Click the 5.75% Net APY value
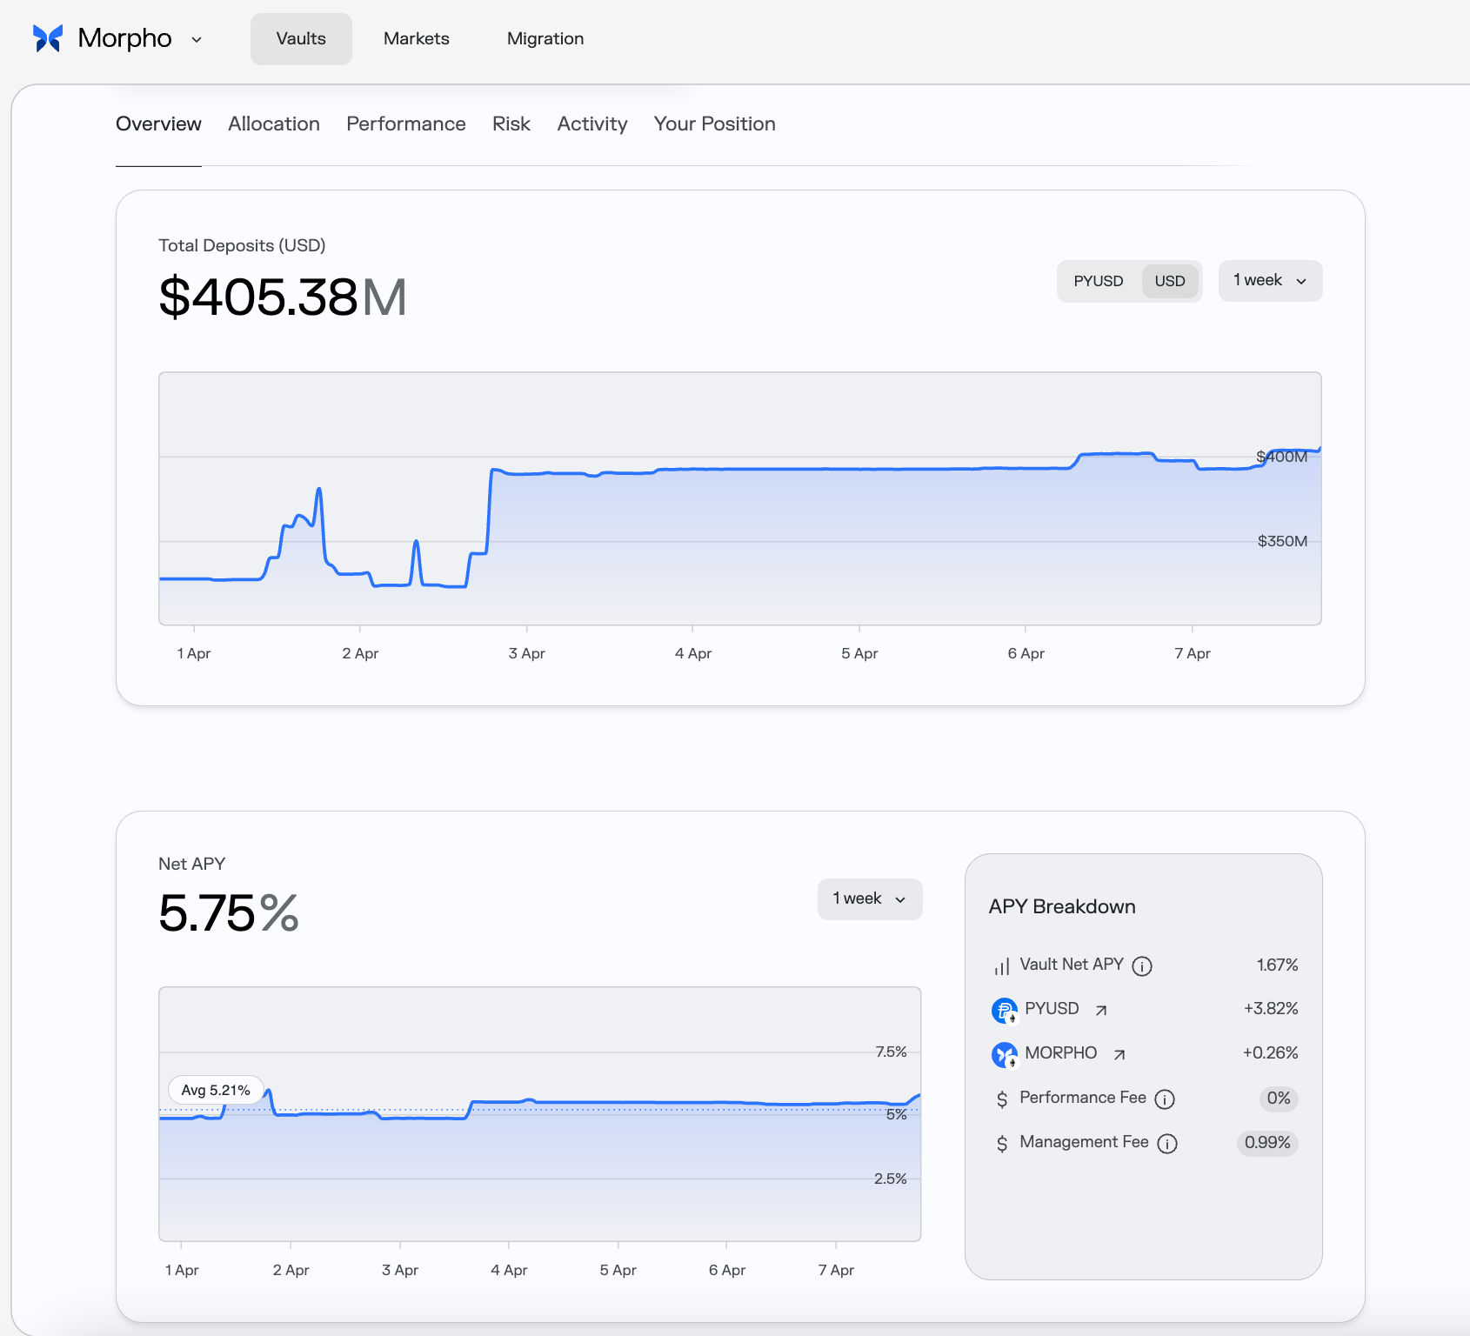1470x1336 pixels. point(229,913)
